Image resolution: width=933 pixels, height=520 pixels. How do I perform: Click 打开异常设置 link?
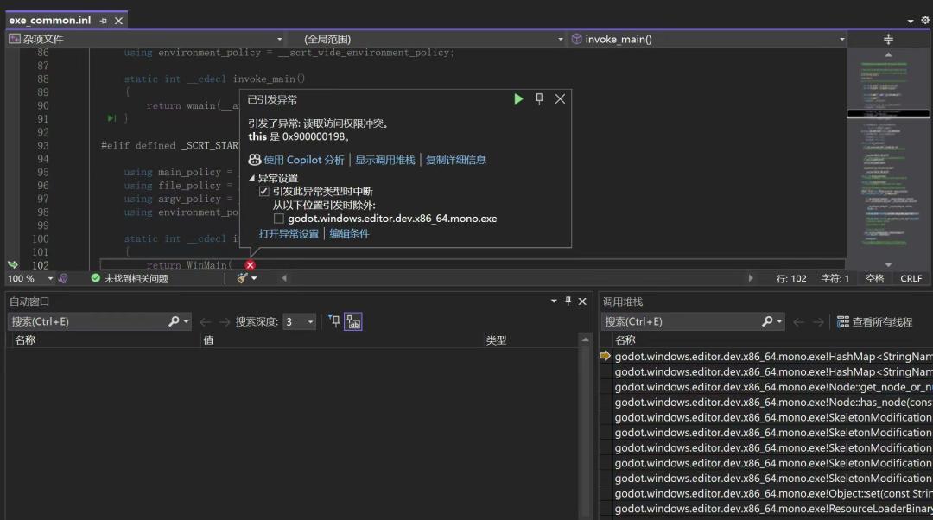click(x=289, y=233)
